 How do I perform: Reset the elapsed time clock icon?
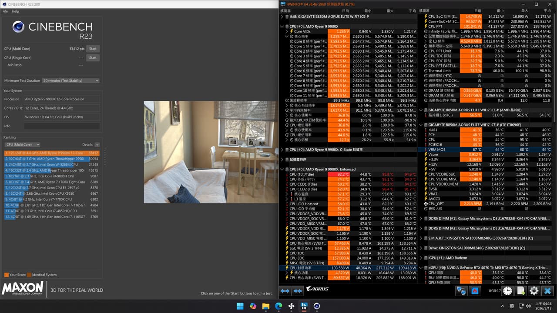pyautogui.click(x=507, y=291)
